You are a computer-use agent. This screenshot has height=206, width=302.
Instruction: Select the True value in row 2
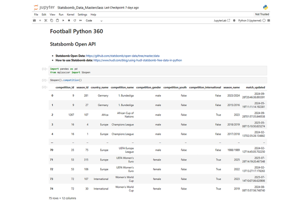218,115
